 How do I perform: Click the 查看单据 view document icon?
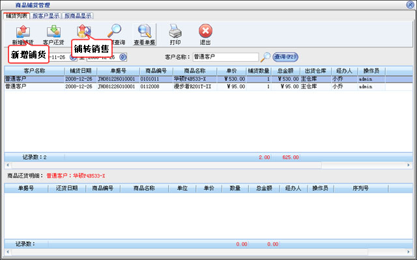[145, 31]
